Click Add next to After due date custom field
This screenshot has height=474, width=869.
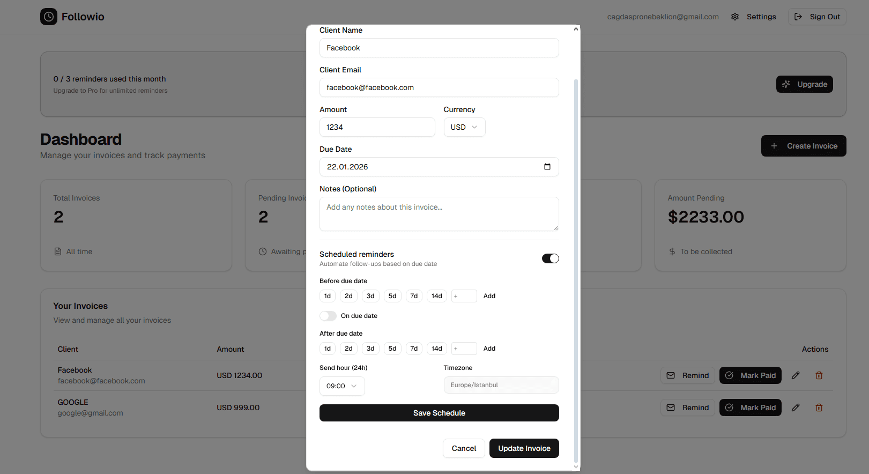pos(489,349)
